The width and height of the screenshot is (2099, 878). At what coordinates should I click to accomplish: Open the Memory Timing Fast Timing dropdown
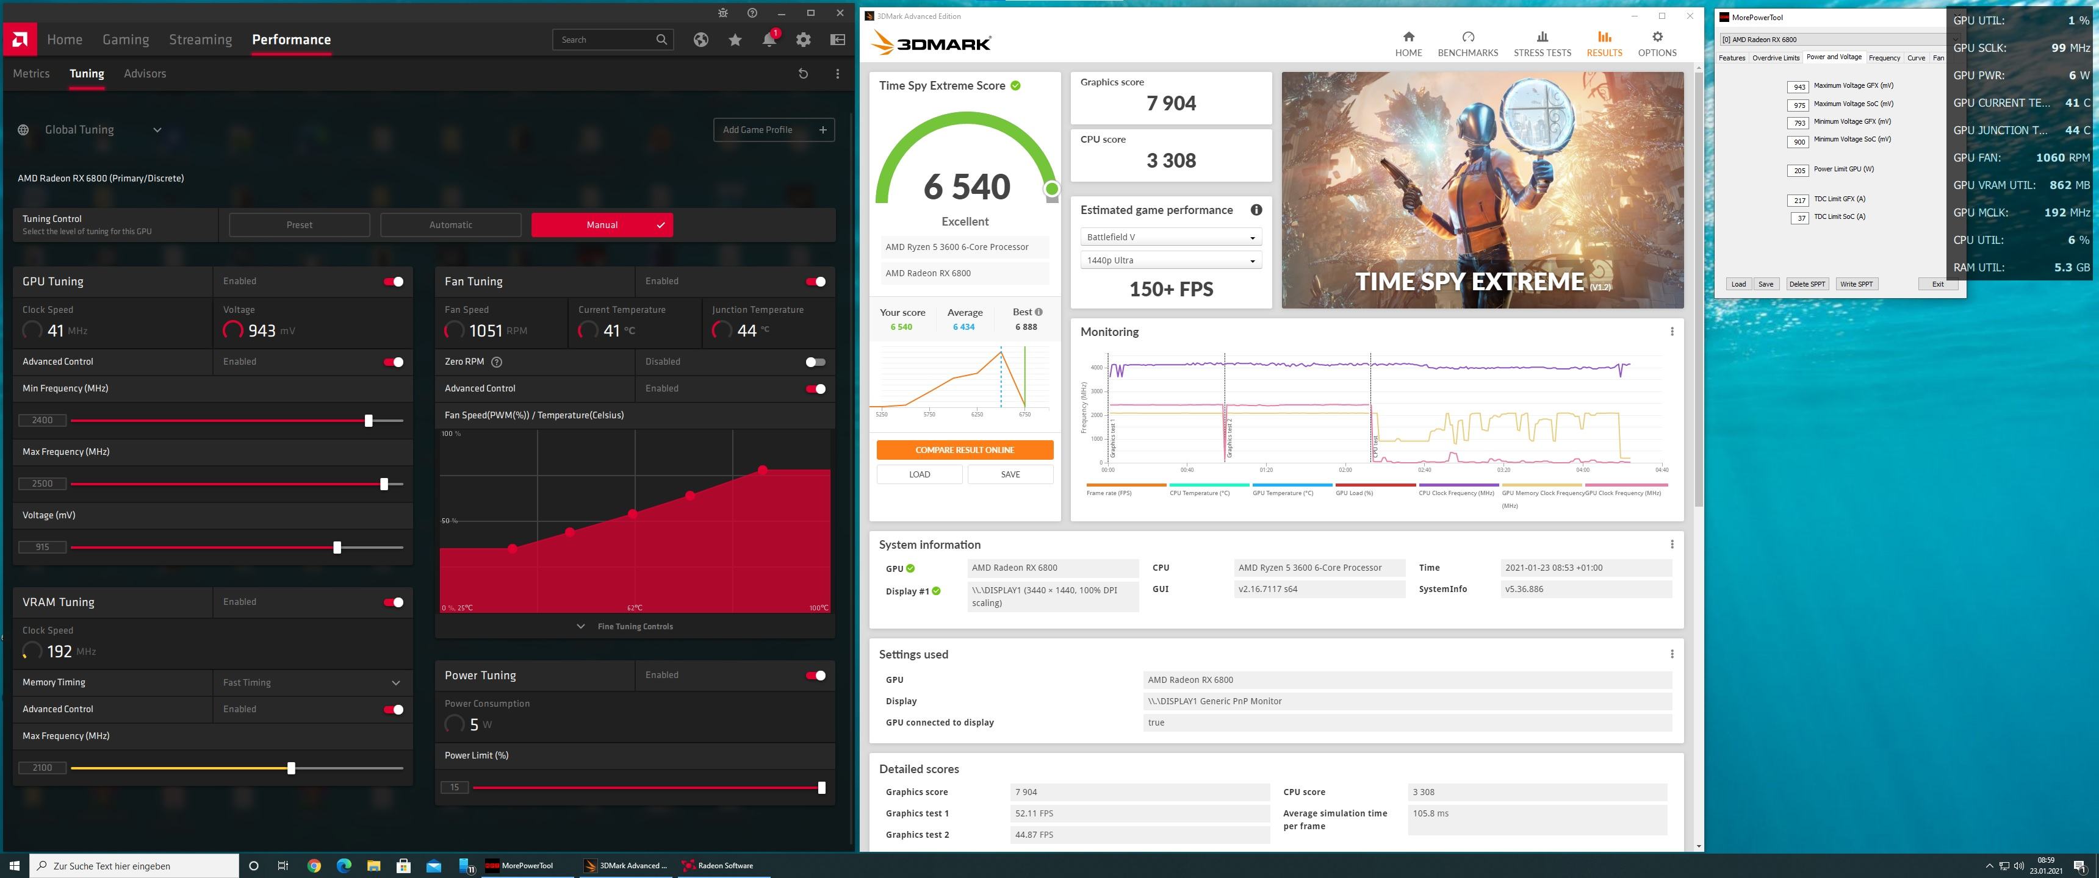pos(312,682)
